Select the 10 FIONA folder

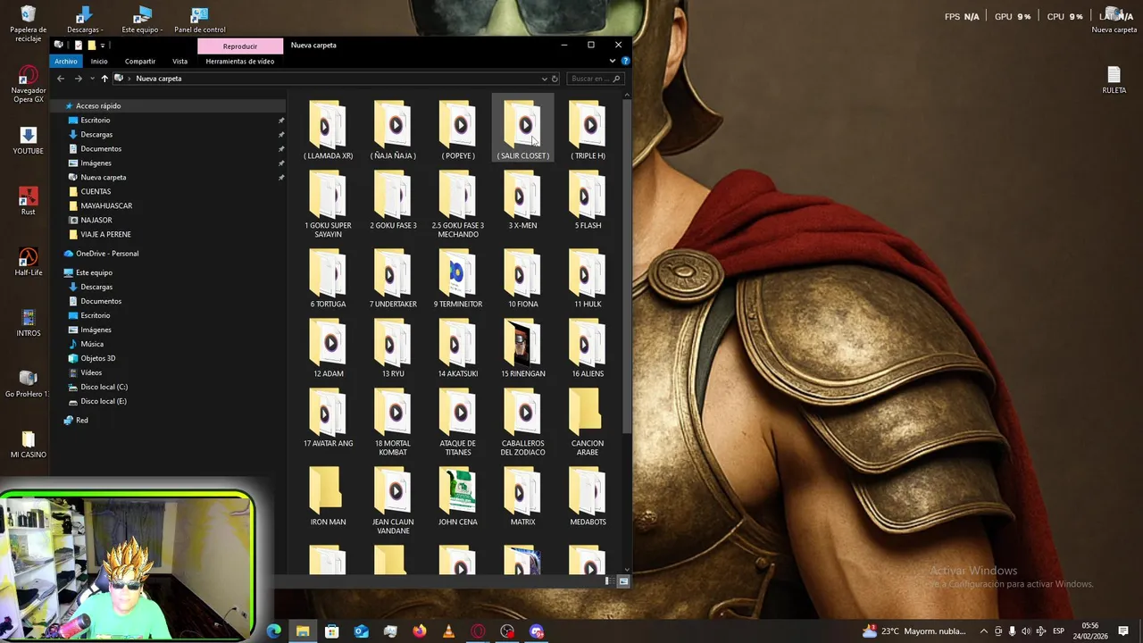tap(523, 279)
